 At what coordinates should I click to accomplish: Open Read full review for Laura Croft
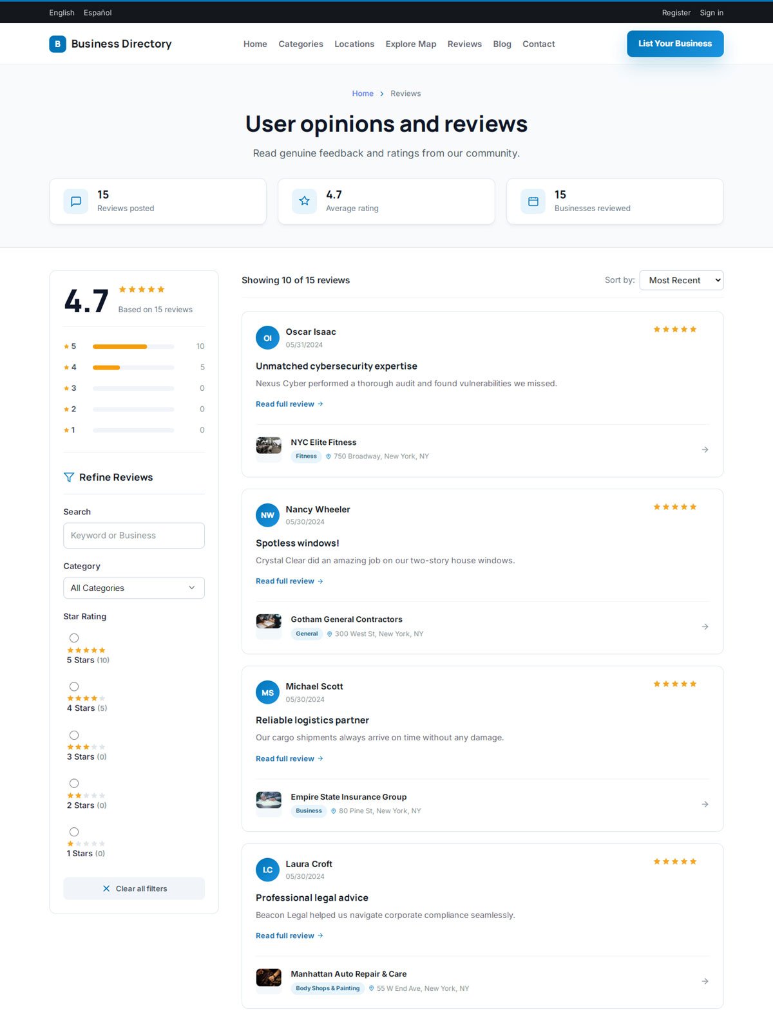pyautogui.click(x=289, y=936)
